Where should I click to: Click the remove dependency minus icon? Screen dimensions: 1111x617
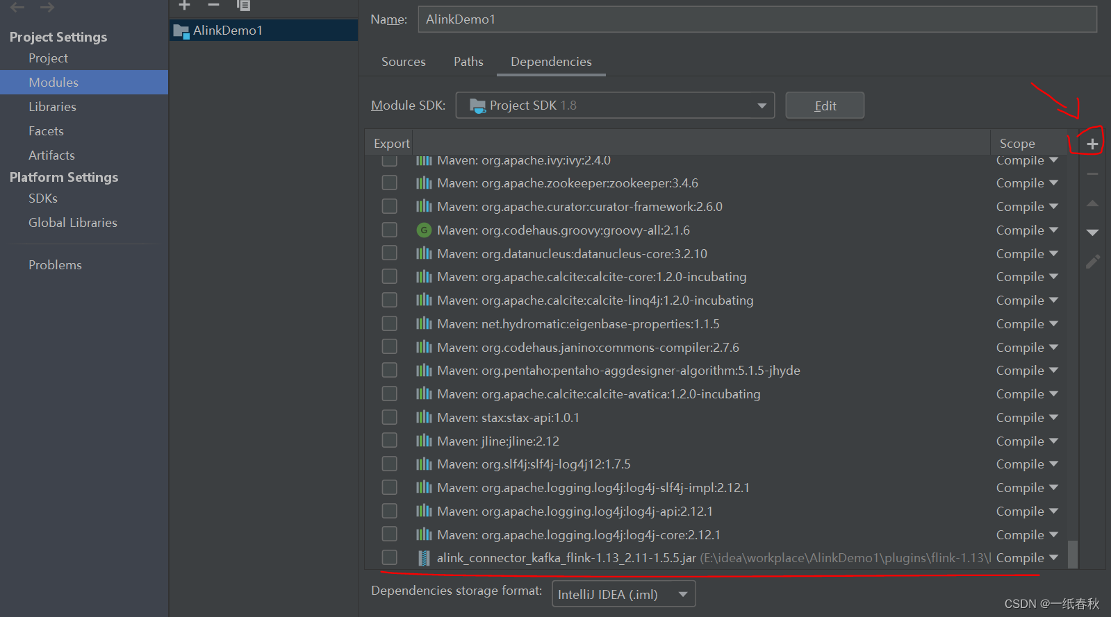1092,174
